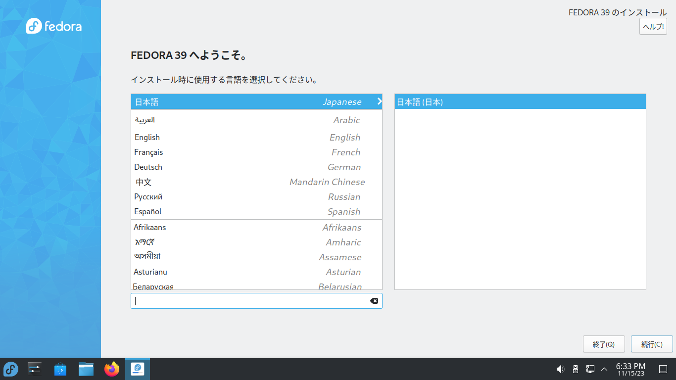The image size is (676, 380).
Task: Open the clock showing 6:33 PM
Action: (630, 369)
